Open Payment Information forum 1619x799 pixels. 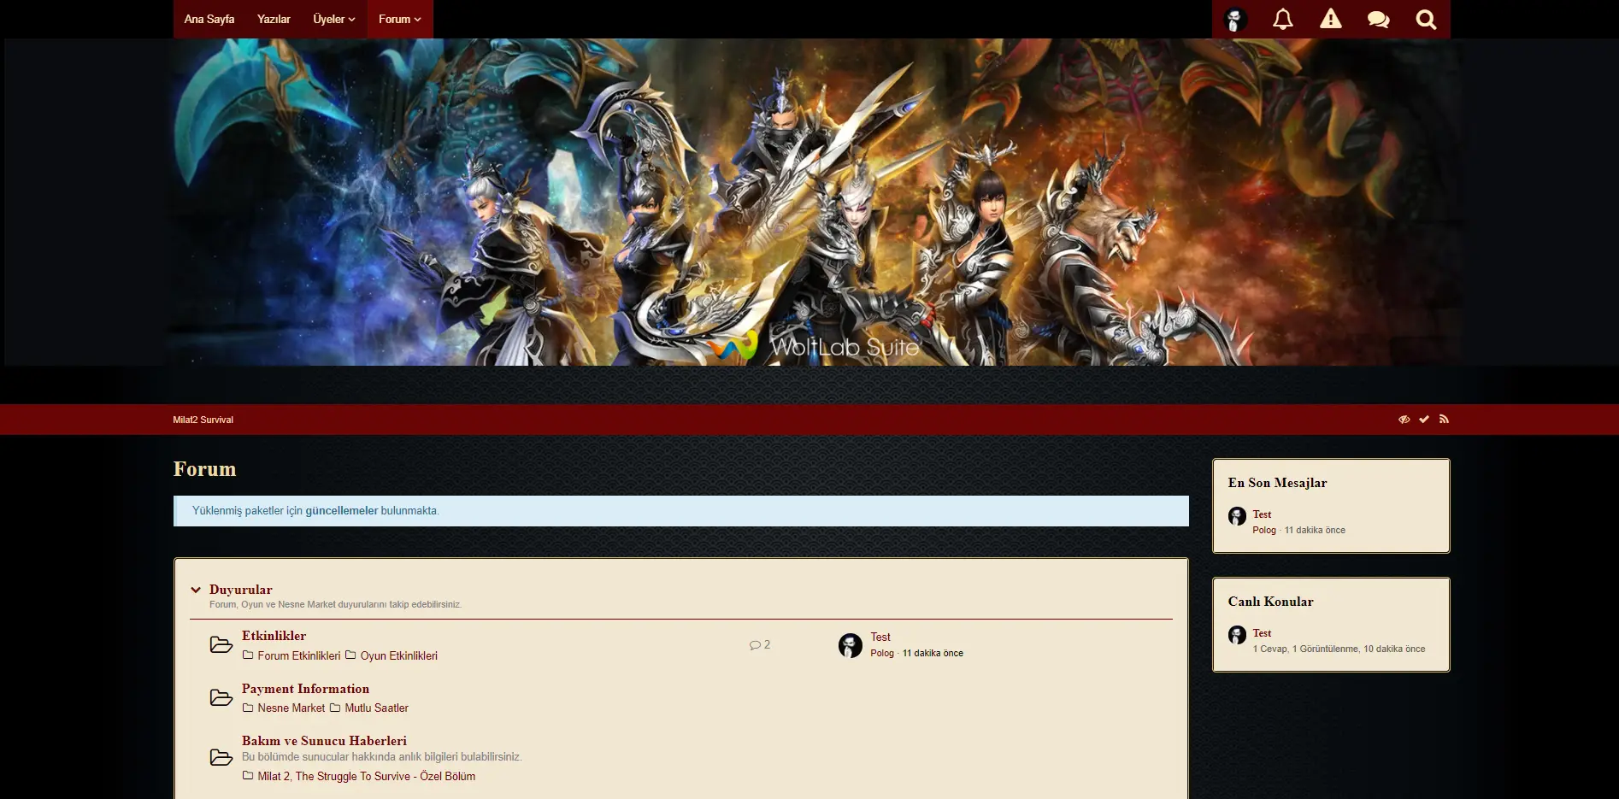(x=305, y=689)
